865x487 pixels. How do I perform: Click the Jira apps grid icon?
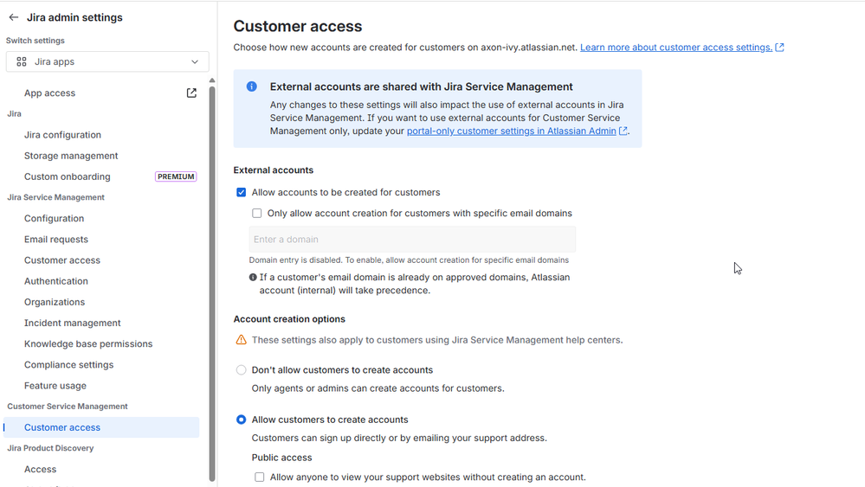pyautogui.click(x=22, y=62)
